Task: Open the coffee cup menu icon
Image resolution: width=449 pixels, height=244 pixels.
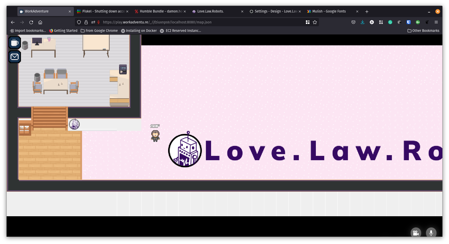Action: click(15, 43)
